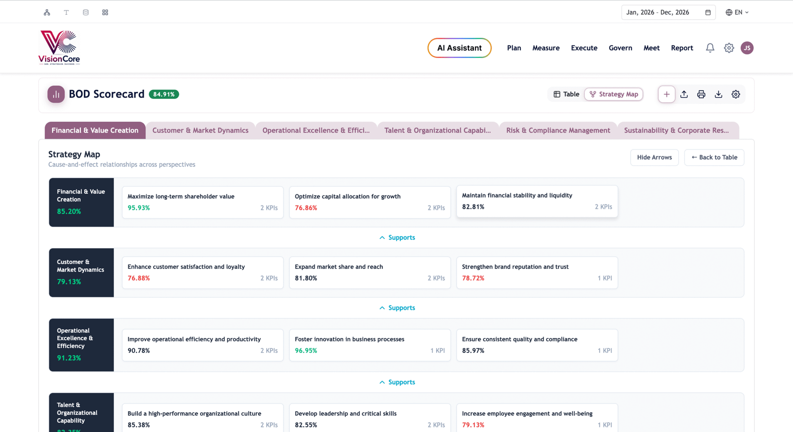The width and height of the screenshot is (793, 432).
Task: Share the scorecard with upload icon
Action: click(x=684, y=94)
